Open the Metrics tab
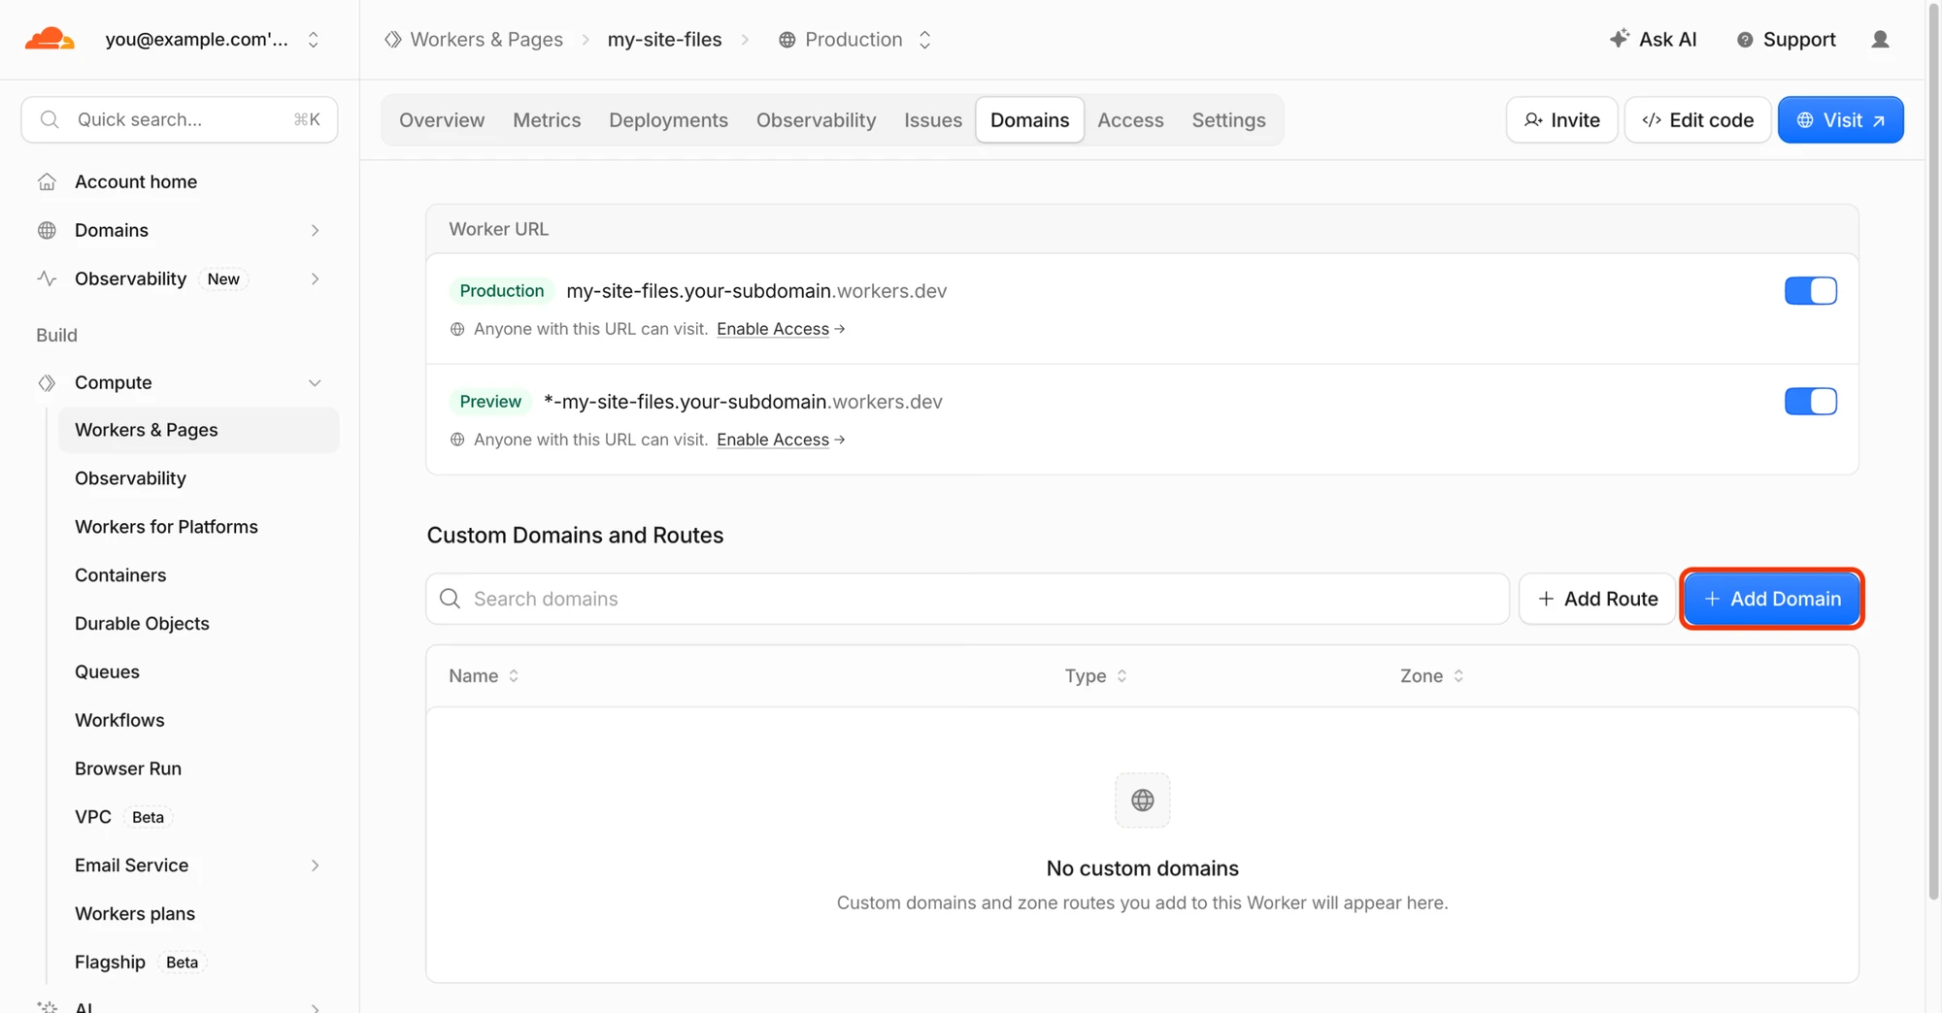The image size is (1942, 1013). click(x=547, y=119)
